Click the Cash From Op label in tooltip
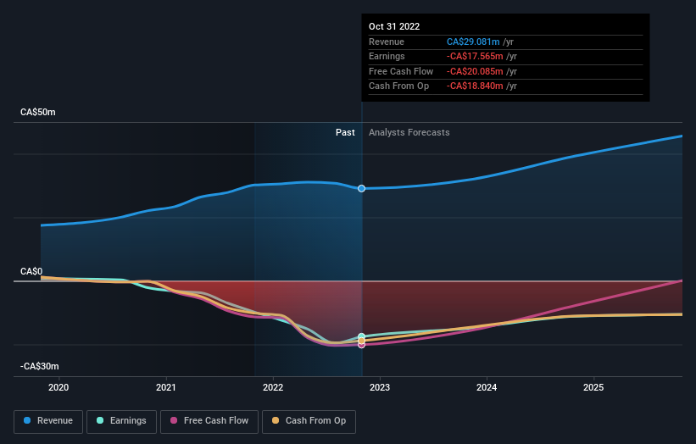Screen dimensions: 696x444 pyautogui.click(x=398, y=86)
